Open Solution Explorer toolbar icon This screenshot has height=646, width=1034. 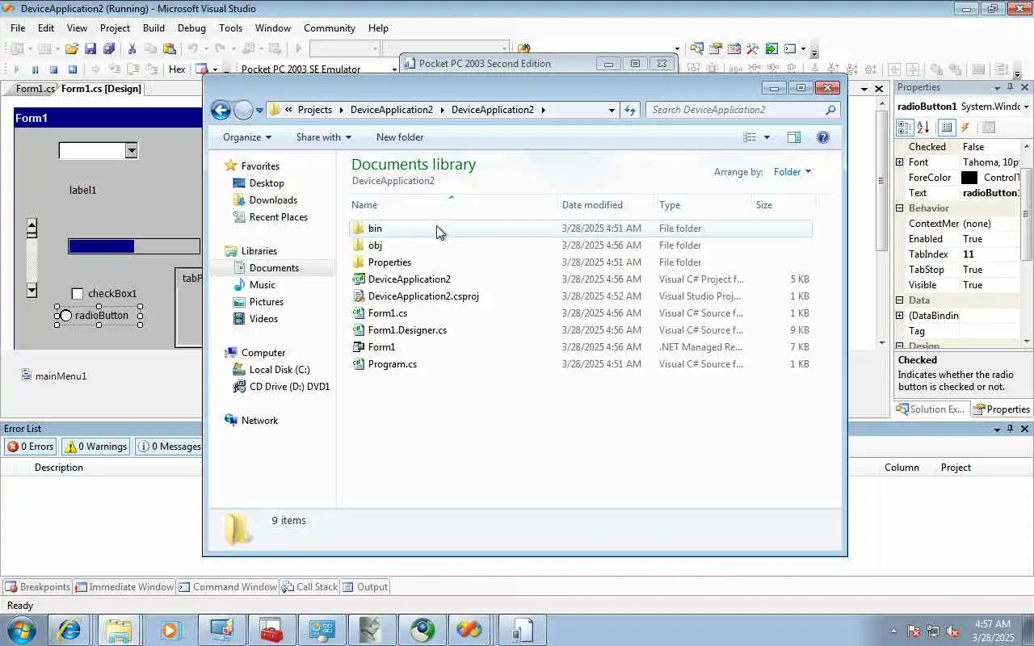click(x=697, y=48)
